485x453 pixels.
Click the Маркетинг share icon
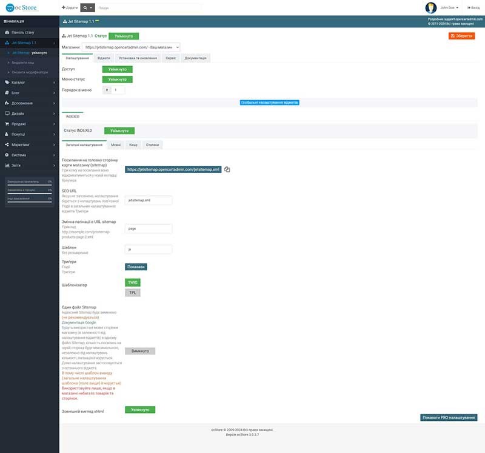7,145
